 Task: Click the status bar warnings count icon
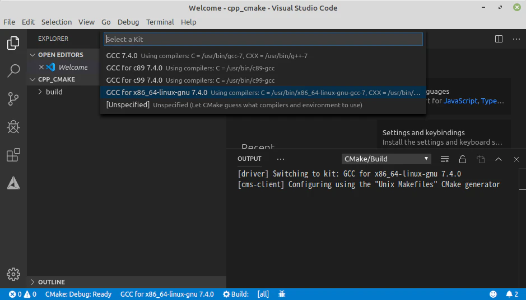pos(27,294)
